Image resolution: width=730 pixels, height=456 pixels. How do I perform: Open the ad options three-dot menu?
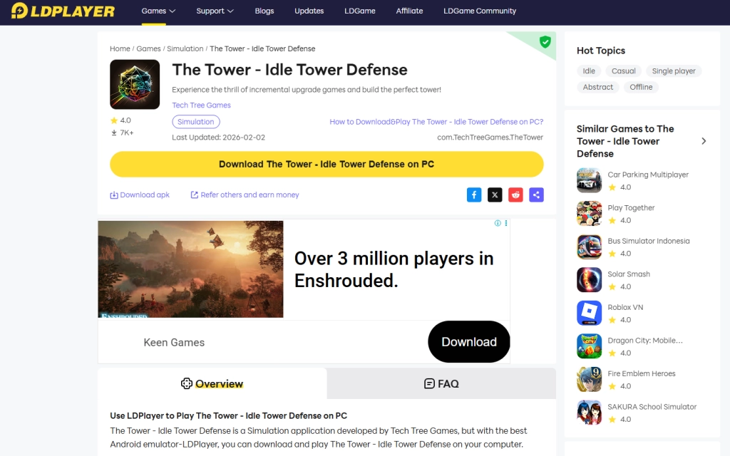pos(507,223)
